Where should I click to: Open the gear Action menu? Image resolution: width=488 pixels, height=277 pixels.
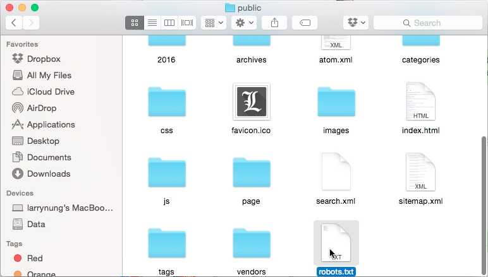244,23
